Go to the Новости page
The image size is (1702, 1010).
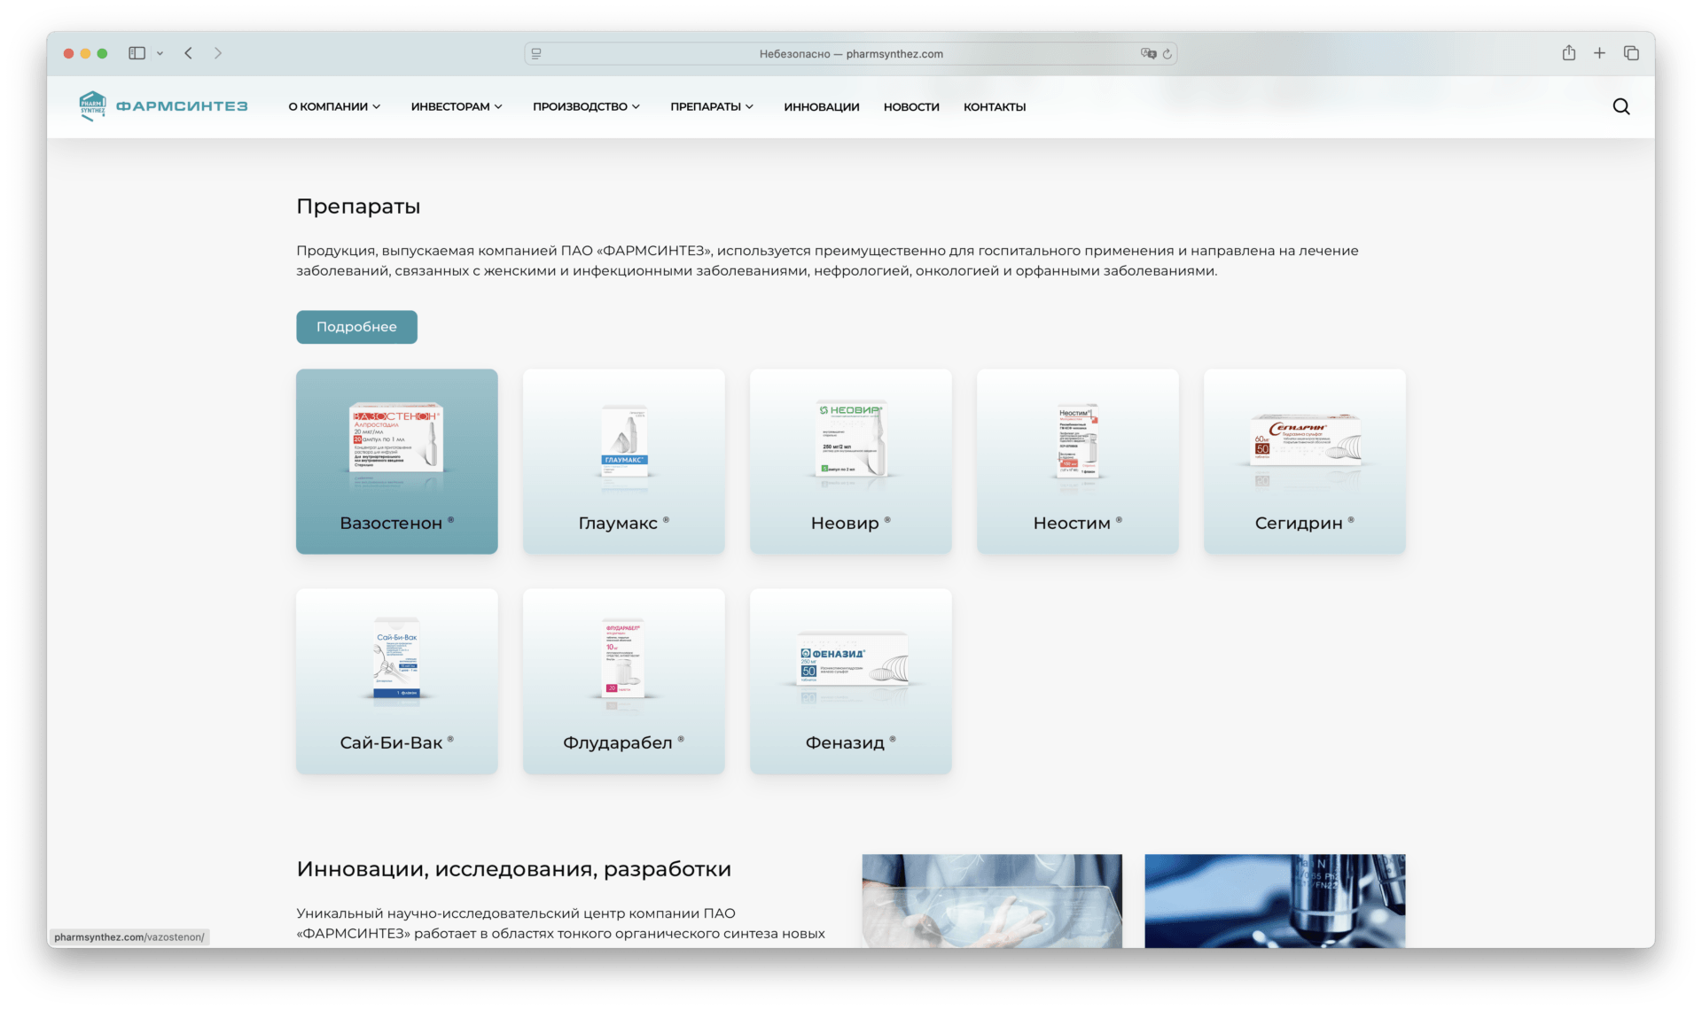coord(910,106)
